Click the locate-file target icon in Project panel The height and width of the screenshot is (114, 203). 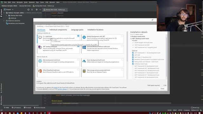tap(28, 9)
